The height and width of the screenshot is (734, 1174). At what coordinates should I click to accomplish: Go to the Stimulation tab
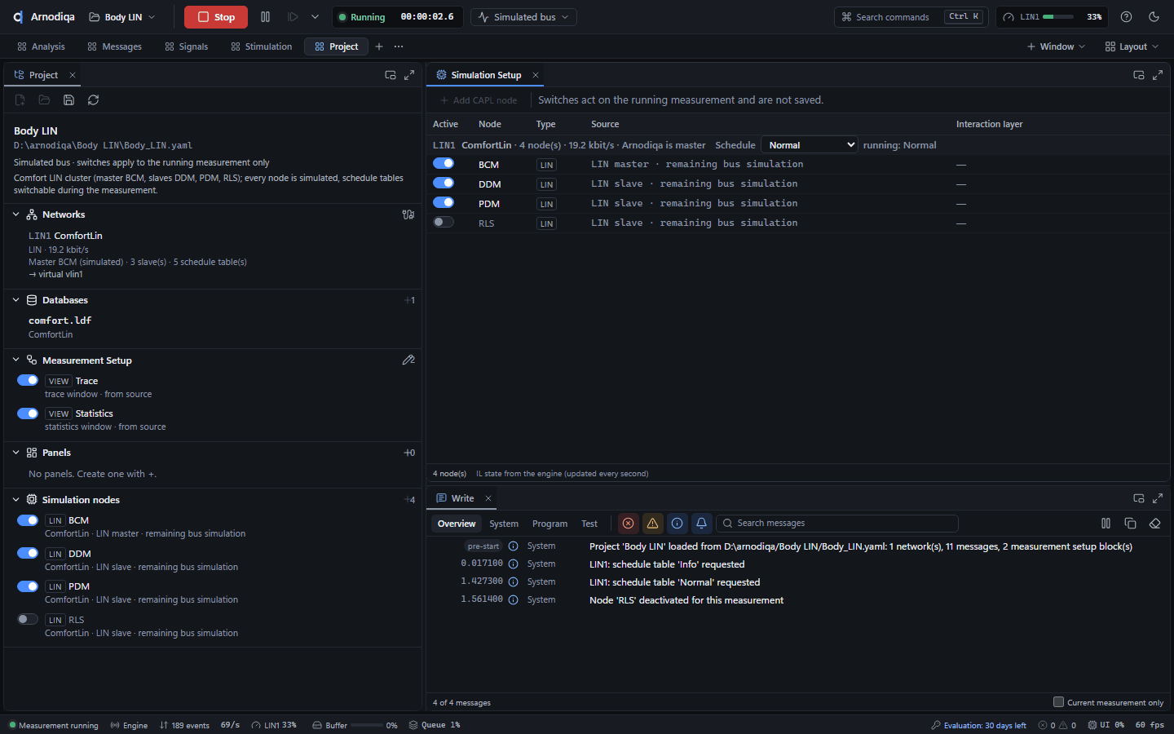[261, 46]
